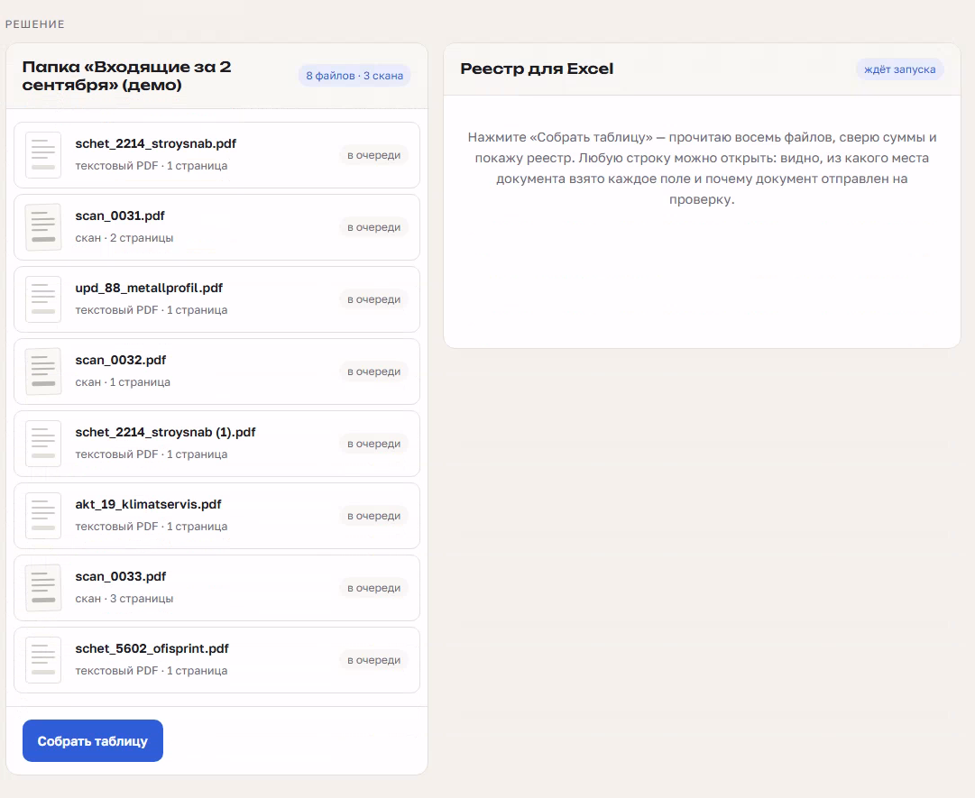The height and width of the screenshot is (798, 975).
Task: Select the file name scan_0032.pdf
Action: (121, 360)
